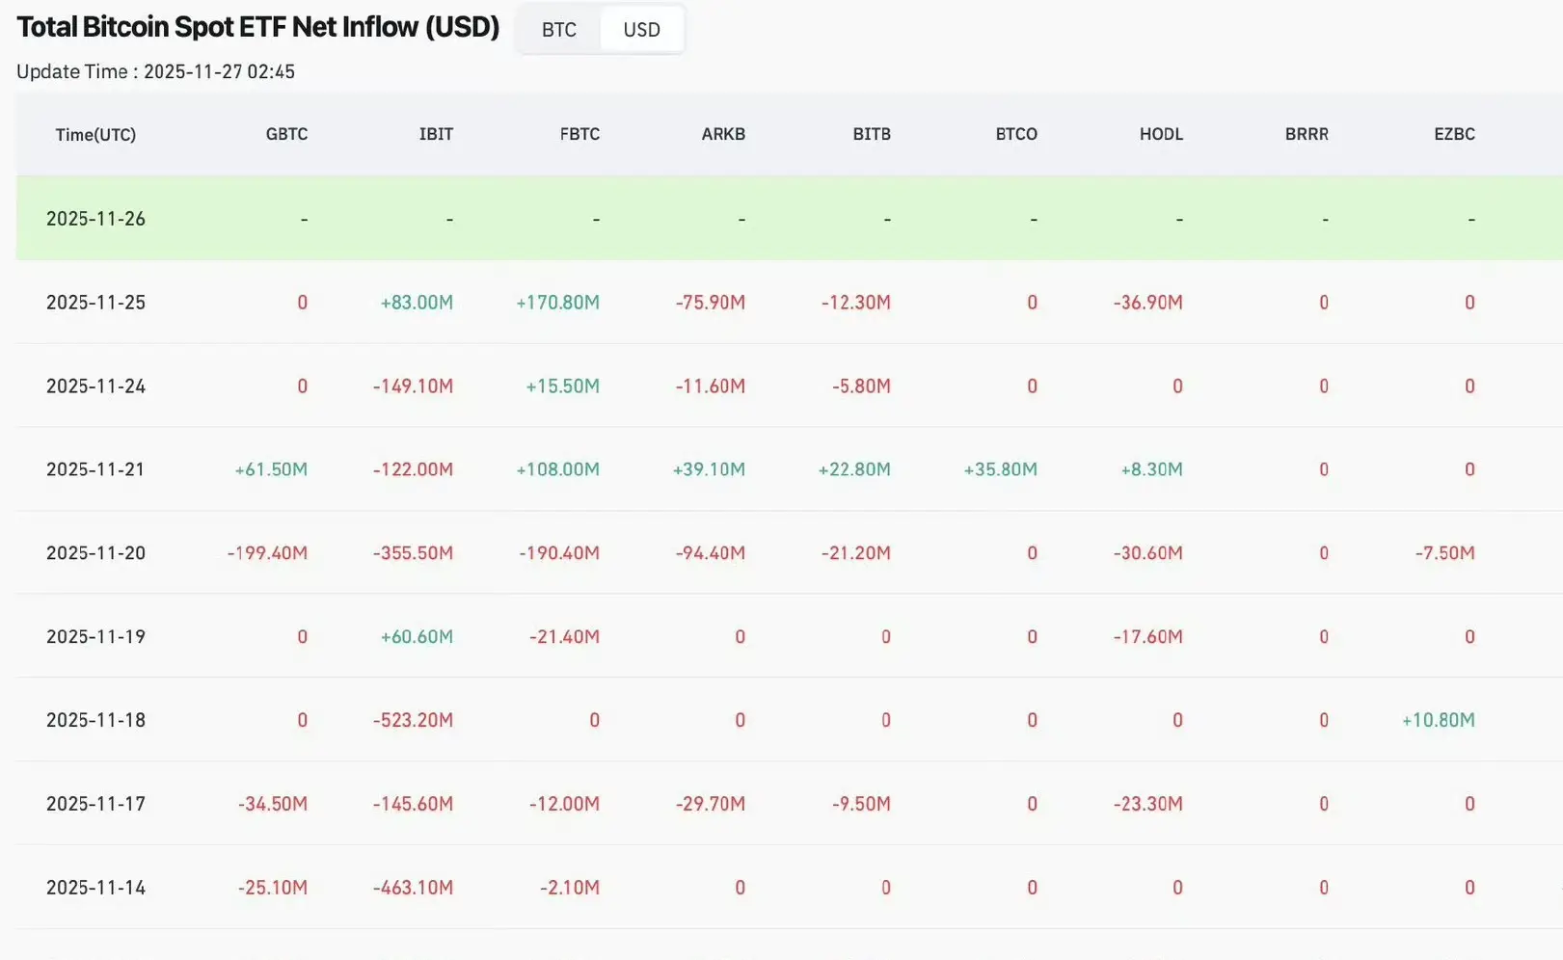
Task: Click the +15.50M FBTC value
Action: 562,387
